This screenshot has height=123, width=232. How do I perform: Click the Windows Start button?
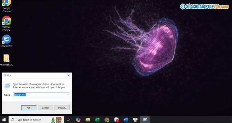pyautogui.click(x=4, y=120)
